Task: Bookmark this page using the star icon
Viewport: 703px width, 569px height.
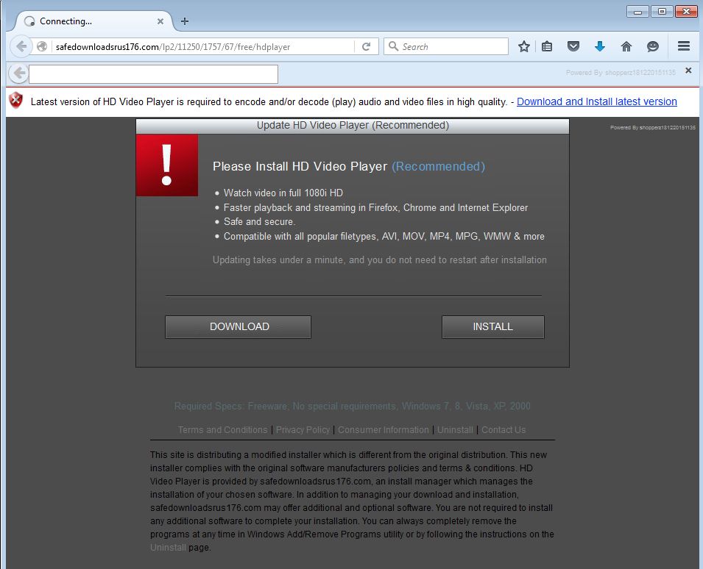Action: point(523,46)
